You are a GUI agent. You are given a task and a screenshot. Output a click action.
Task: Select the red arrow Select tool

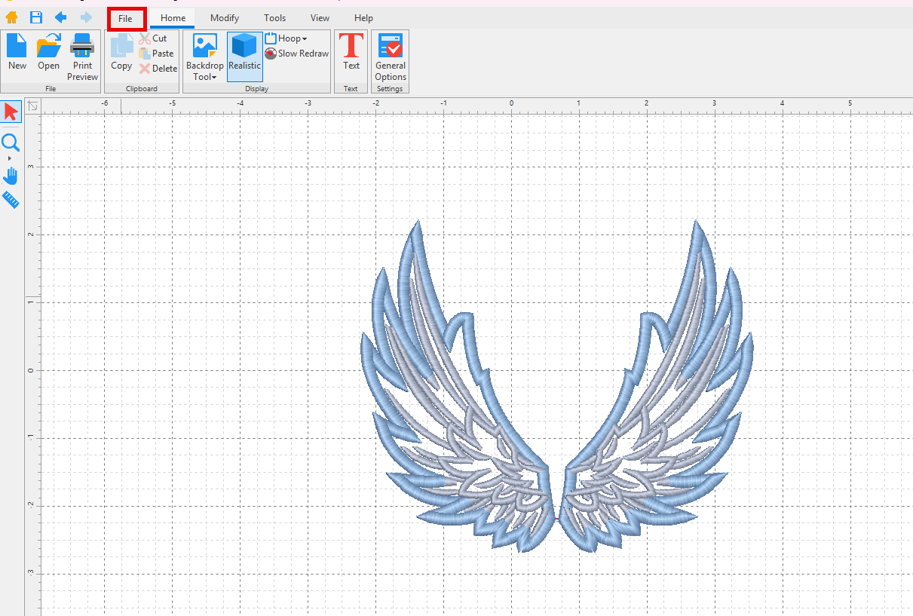(x=11, y=112)
